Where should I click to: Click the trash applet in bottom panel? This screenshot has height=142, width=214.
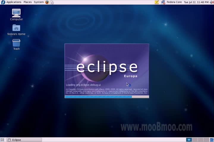pos(212,140)
